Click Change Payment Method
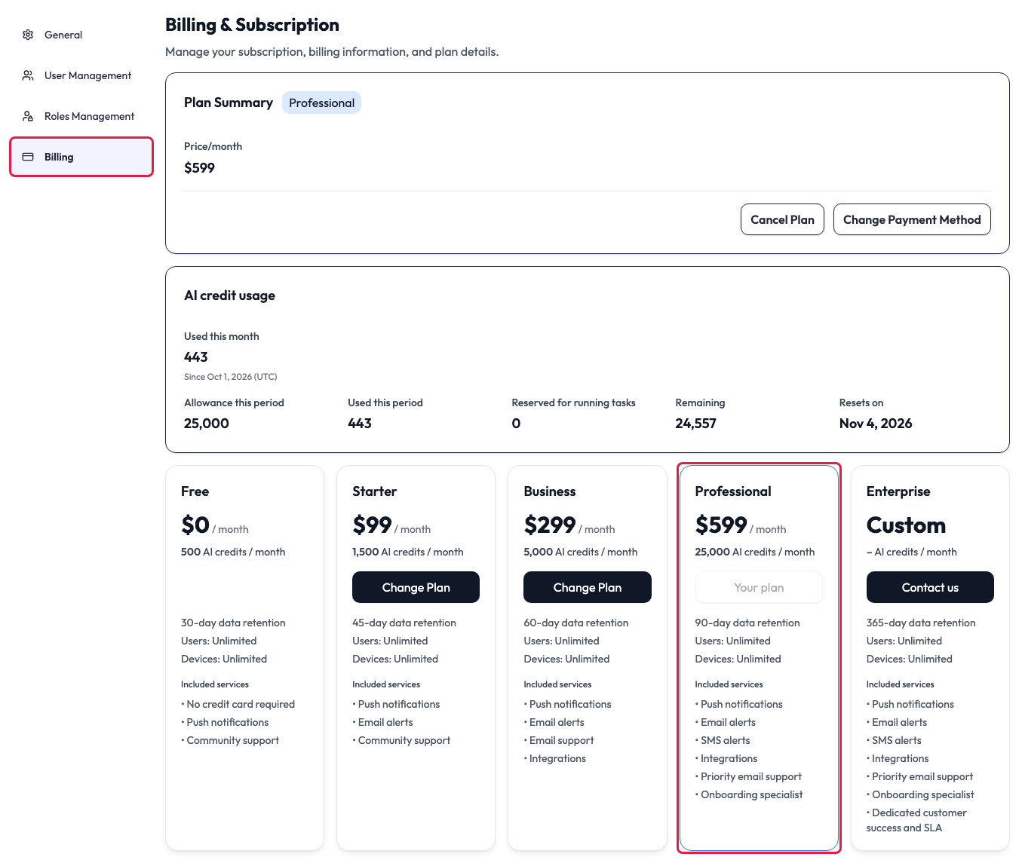 point(912,219)
